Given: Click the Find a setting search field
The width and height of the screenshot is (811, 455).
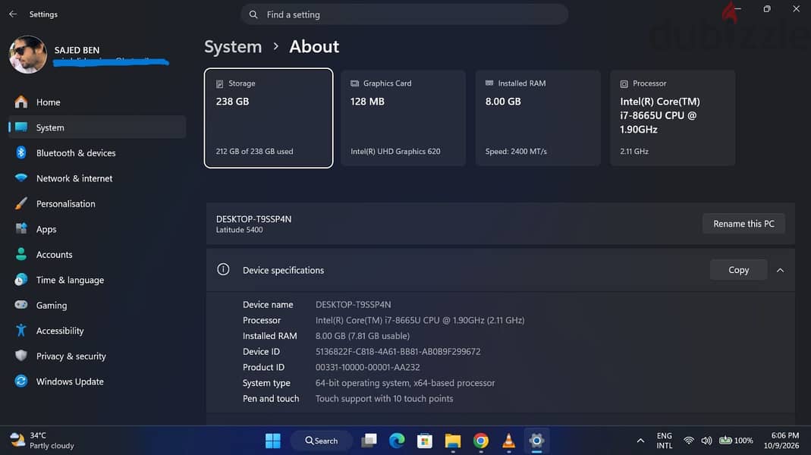Looking at the screenshot, I should (404, 14).
